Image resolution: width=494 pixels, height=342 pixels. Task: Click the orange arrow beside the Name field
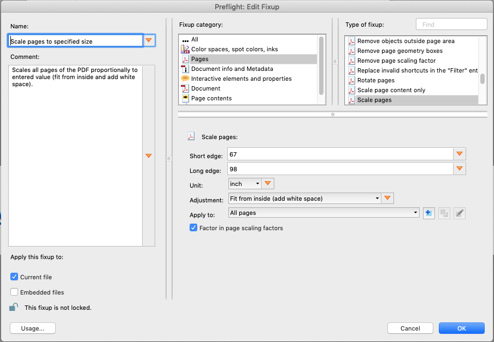click(149, 41)
